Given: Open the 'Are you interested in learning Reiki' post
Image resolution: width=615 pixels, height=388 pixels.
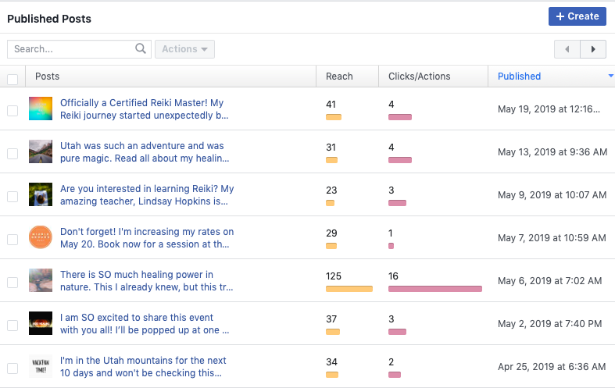Looking at the screenshot, I should (x=147, y=194).
